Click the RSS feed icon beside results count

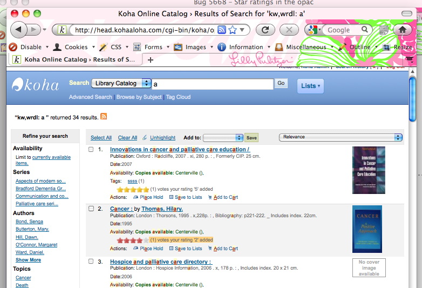coord(104,116)
